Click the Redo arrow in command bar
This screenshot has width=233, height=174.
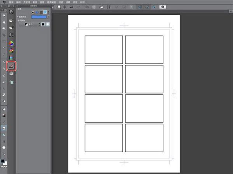tap(78, 7)
